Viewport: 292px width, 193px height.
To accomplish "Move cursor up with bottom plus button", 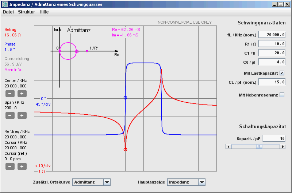I will click(x=22, y=166).
